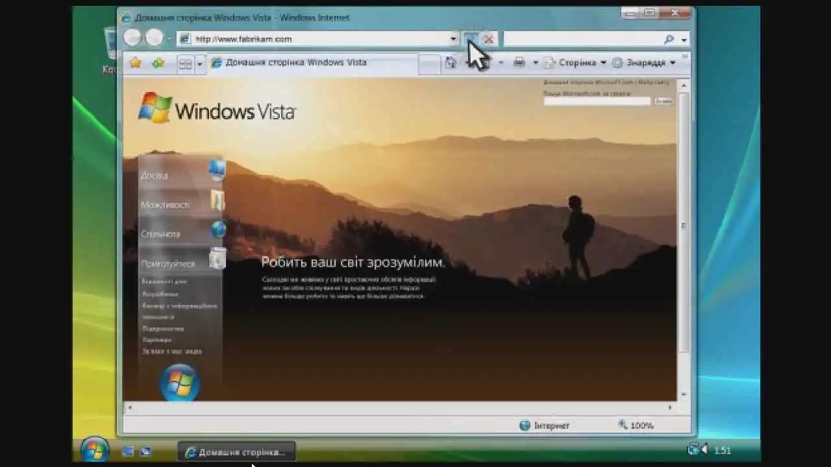The width and height of the screenshot is (831, 467).
Task: Open a new blank tab
Action: (429, 64)
